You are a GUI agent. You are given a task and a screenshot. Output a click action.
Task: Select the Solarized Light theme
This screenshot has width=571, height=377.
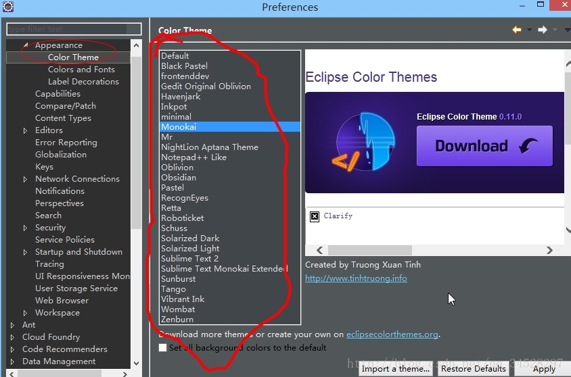pos(230,249)
